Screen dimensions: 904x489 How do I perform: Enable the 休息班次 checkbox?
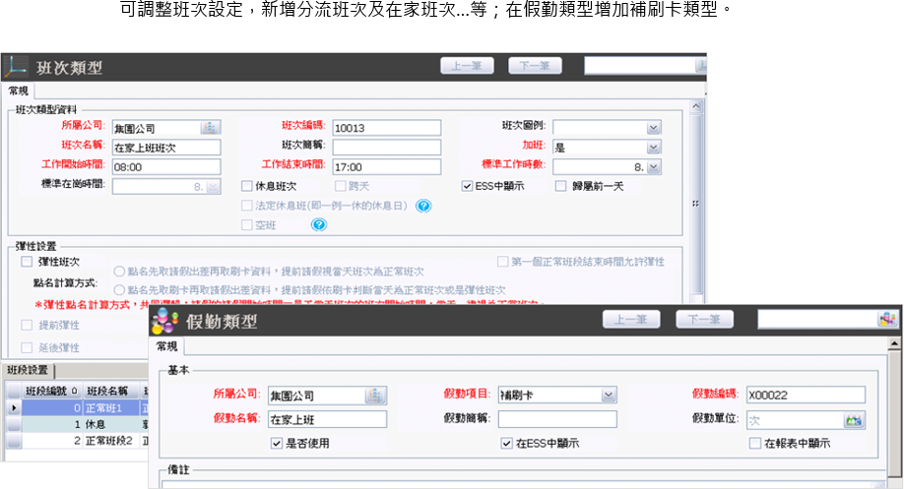tap(247, 186)
